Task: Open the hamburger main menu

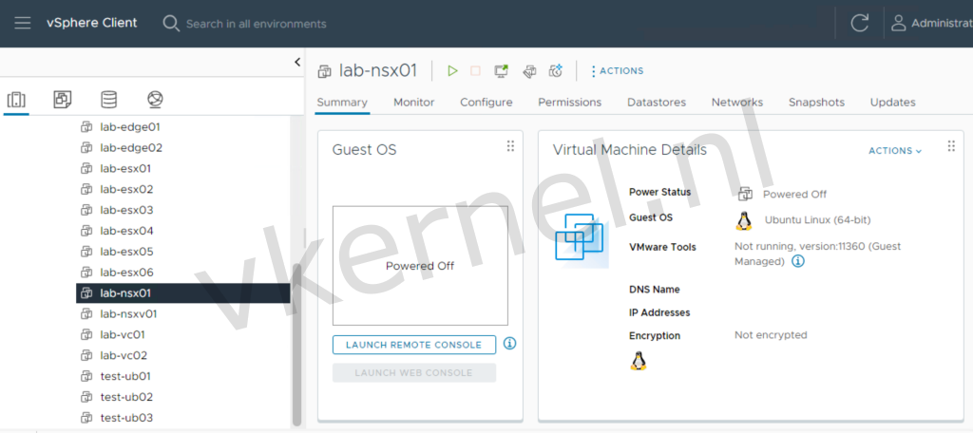Action: pos(23,24)
